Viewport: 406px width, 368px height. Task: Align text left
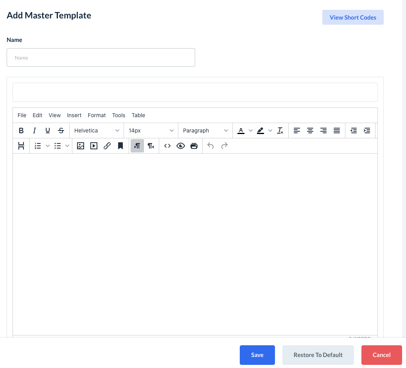point(297,131)
